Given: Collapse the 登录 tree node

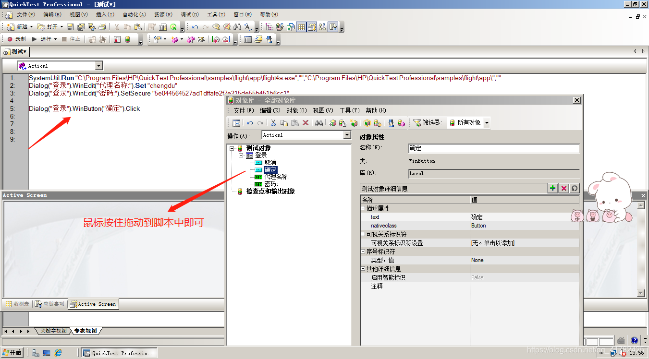Looking at the screenshot, I should pos(241,156).
